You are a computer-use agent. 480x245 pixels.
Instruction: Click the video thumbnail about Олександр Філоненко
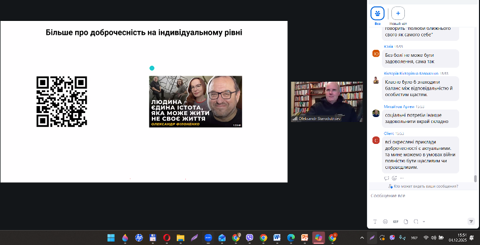pos(196,102)
